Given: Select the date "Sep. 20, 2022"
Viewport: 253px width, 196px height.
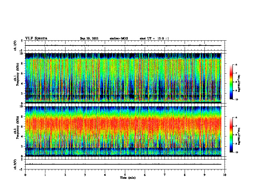Looking at the screenshot, I should (89, 38).
